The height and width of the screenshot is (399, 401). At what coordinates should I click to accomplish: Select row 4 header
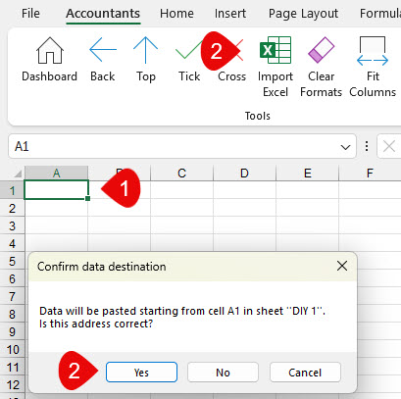tap(12, 243)
